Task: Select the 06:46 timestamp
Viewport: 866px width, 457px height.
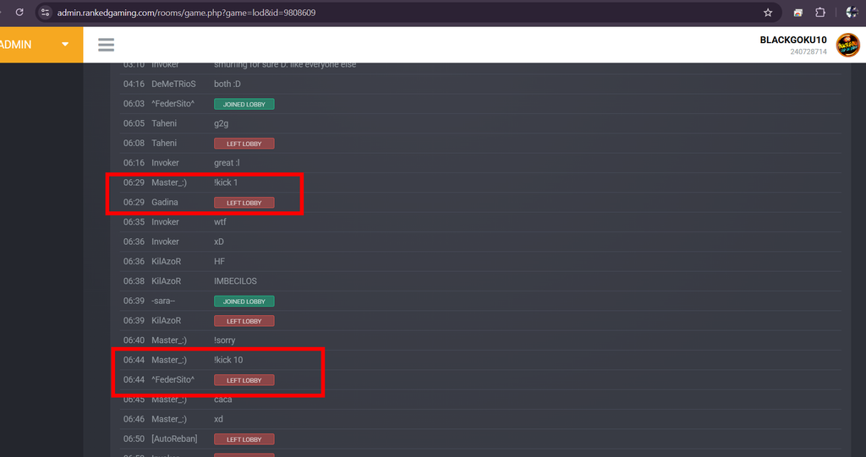Action: pyautogui.click(x=134, y=419)
